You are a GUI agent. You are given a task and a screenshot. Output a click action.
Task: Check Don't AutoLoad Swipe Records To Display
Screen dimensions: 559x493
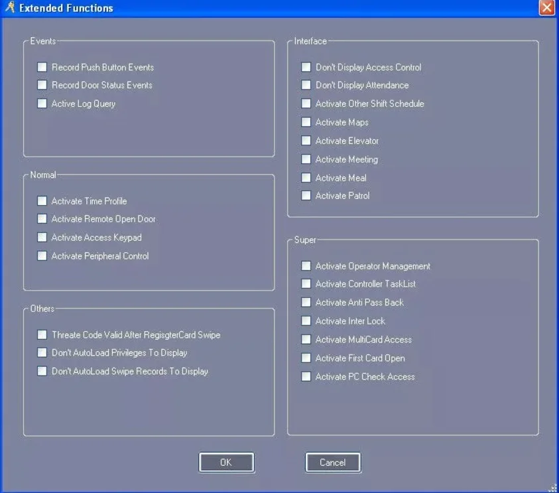tap(42, 371)
